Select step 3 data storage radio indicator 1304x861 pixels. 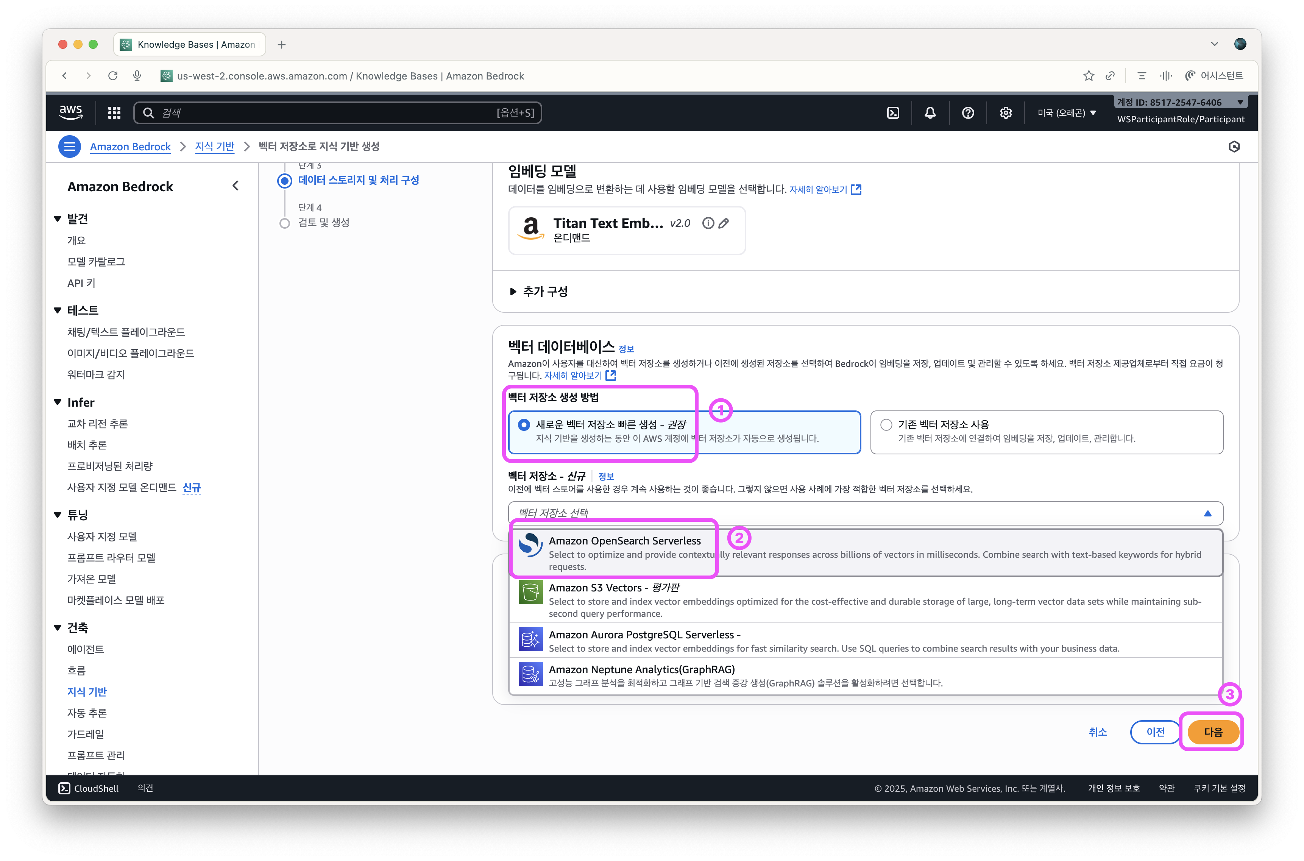[284, 181]
